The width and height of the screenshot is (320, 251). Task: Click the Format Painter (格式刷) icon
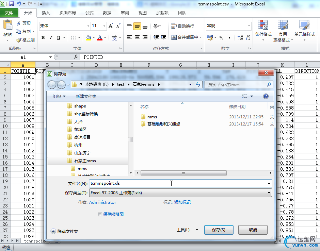pos(19,40)
